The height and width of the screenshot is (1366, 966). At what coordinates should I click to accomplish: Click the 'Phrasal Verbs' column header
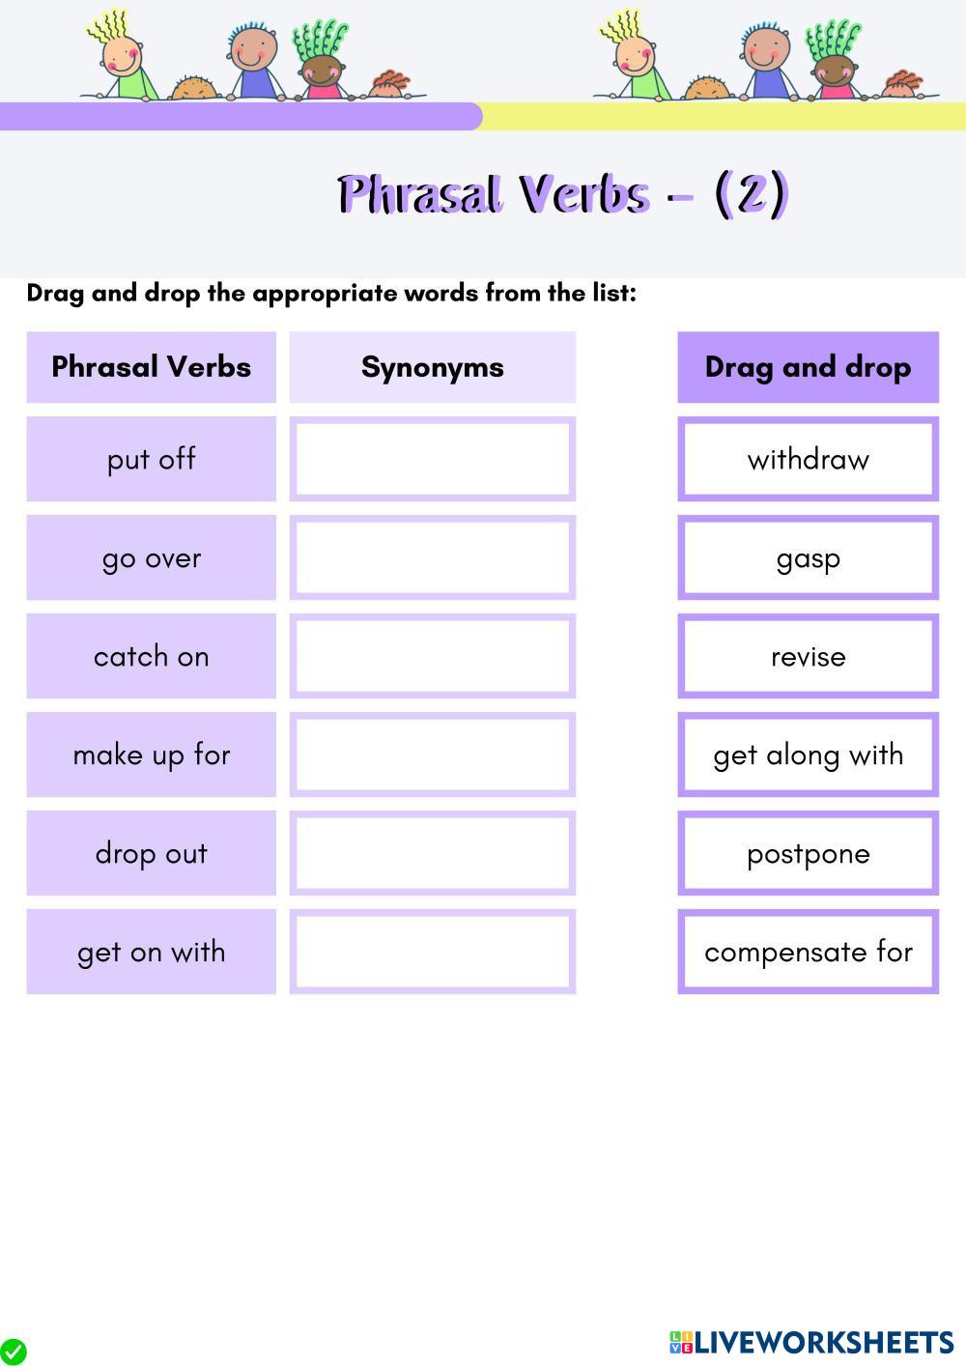pos(151,367)
